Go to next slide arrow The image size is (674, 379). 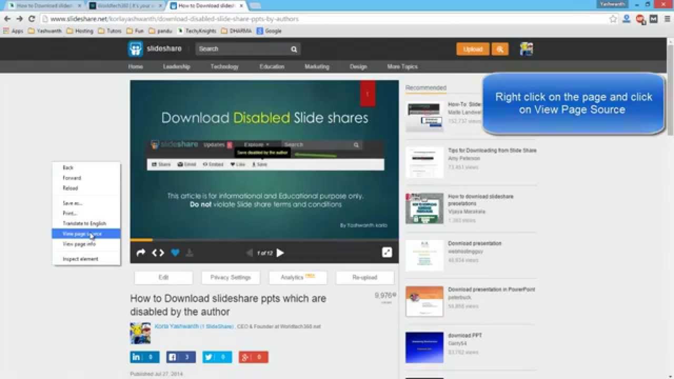[x=280, y=253]
